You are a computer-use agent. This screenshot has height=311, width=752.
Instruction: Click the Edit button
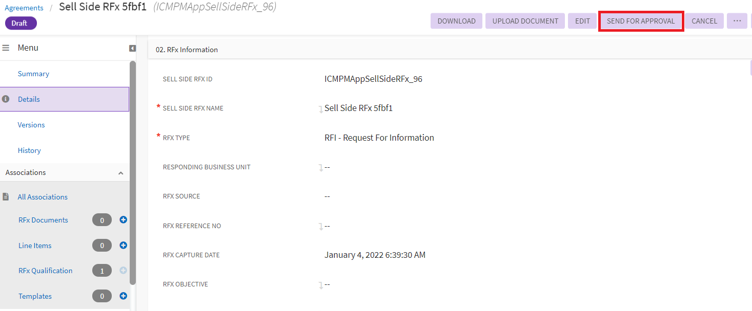pyautogui.click(x=582, y=21)
